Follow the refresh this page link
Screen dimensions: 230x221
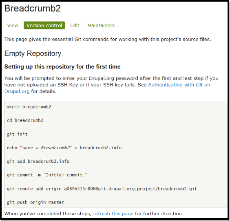(x=113, y=214)
